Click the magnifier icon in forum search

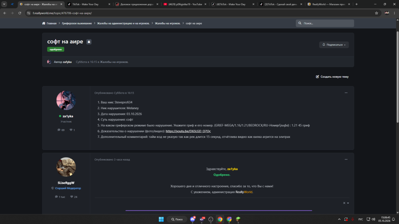point(300,23)
